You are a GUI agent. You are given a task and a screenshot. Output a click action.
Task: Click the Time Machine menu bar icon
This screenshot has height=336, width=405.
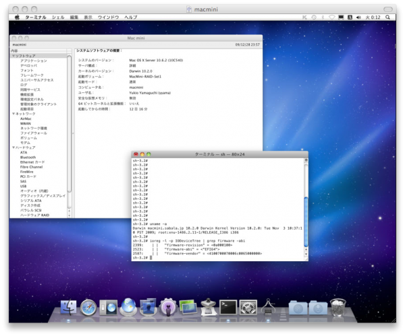(314, 18)
